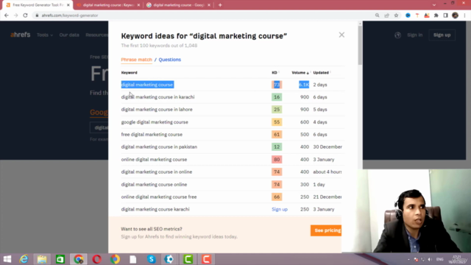Screen dimensions: 471x265
Task: Click keyword digital marketing course in karachi
Action: 157,97
